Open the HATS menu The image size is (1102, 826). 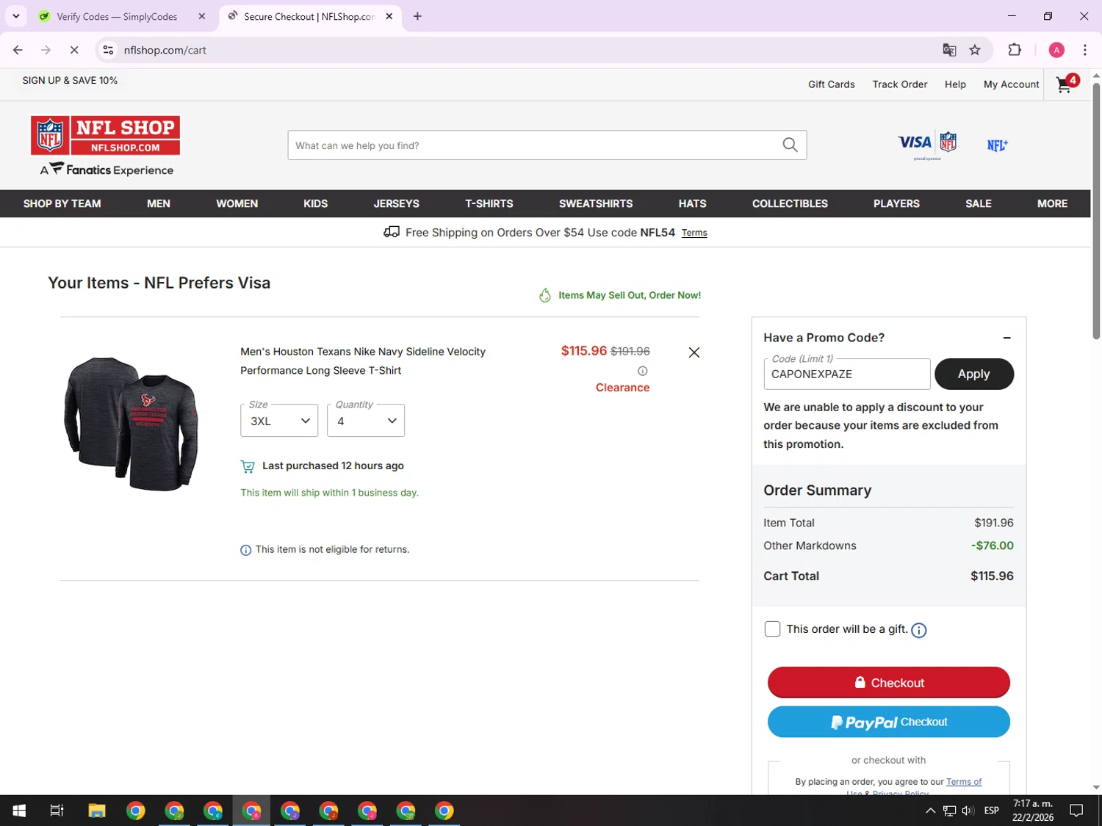(693, 203)
